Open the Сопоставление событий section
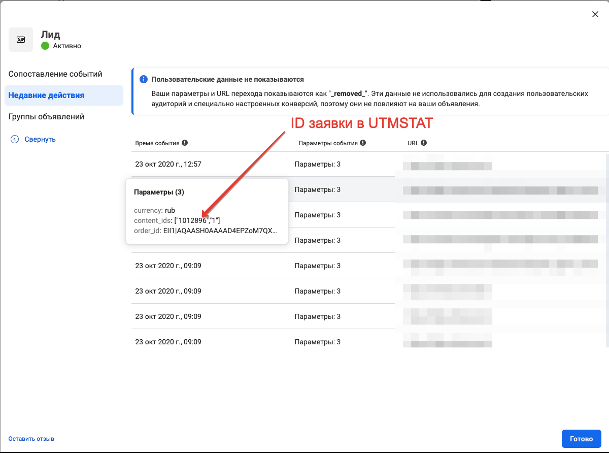The height and width of the screenshot is (453, 609). [x=55, y=74]
